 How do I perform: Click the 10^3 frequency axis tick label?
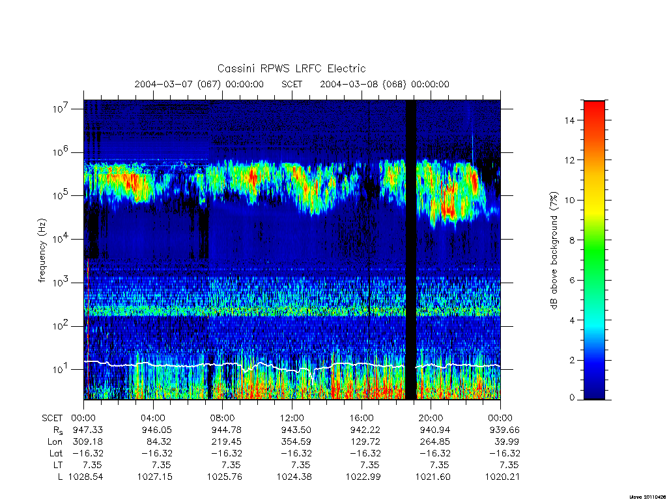pyautogui.click(x=60, y=283)
